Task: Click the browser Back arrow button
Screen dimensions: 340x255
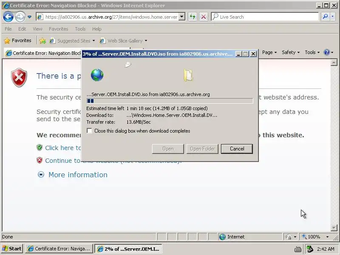Action: (8, 17)
